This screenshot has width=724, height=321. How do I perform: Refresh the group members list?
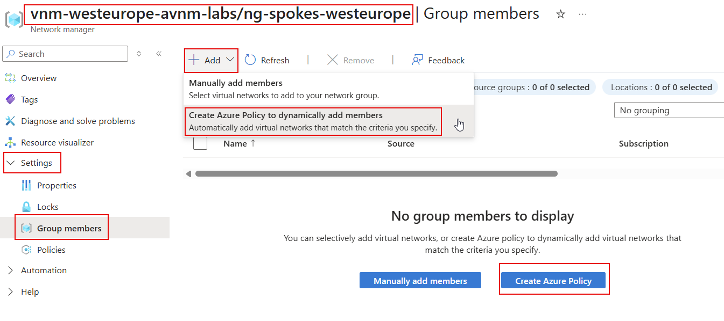[267, 60]
